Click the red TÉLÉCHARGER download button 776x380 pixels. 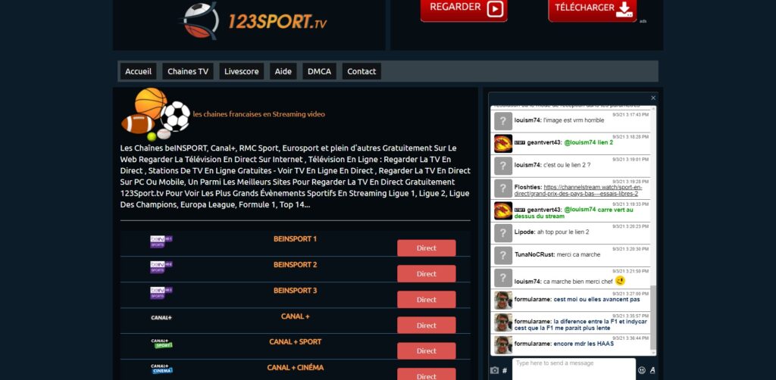[592, 10]
